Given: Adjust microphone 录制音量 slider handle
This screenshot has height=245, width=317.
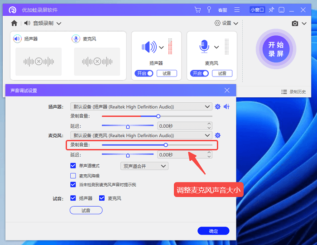Looking at the screenshot, I should pyautogui.click(x=166, y=145).
